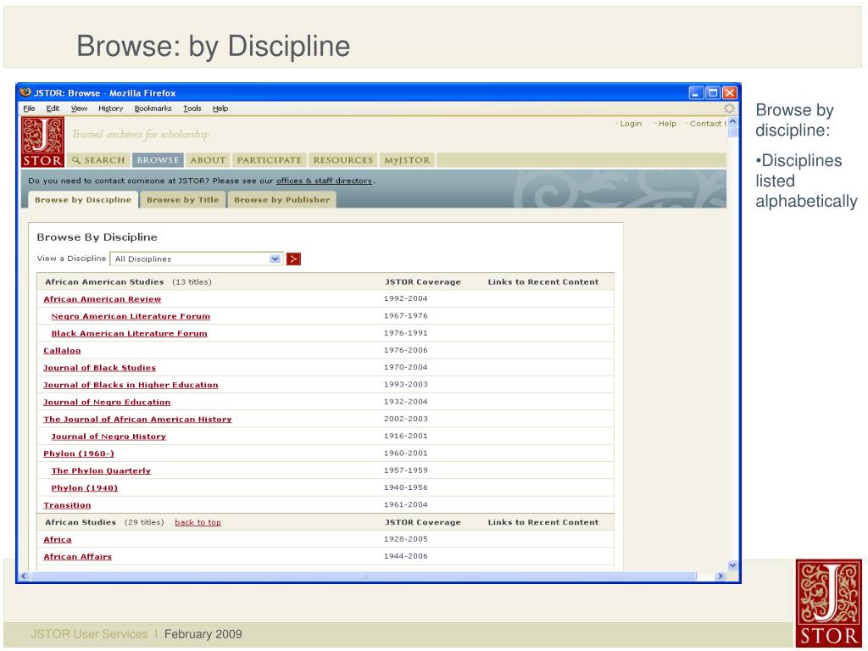The width and height of the screenshot is (868, 651).
Task: Go to the SEARCH navigation tab
Action: 98,160
